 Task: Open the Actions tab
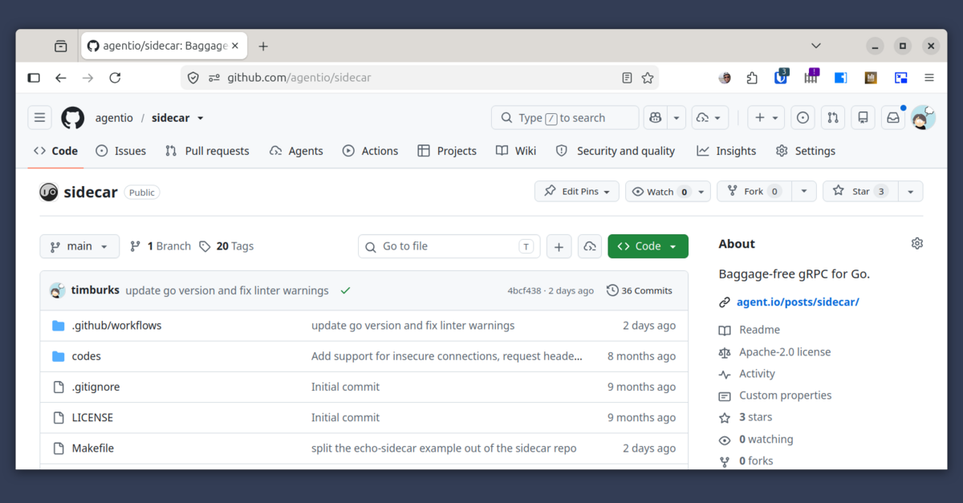pos(370,151)
